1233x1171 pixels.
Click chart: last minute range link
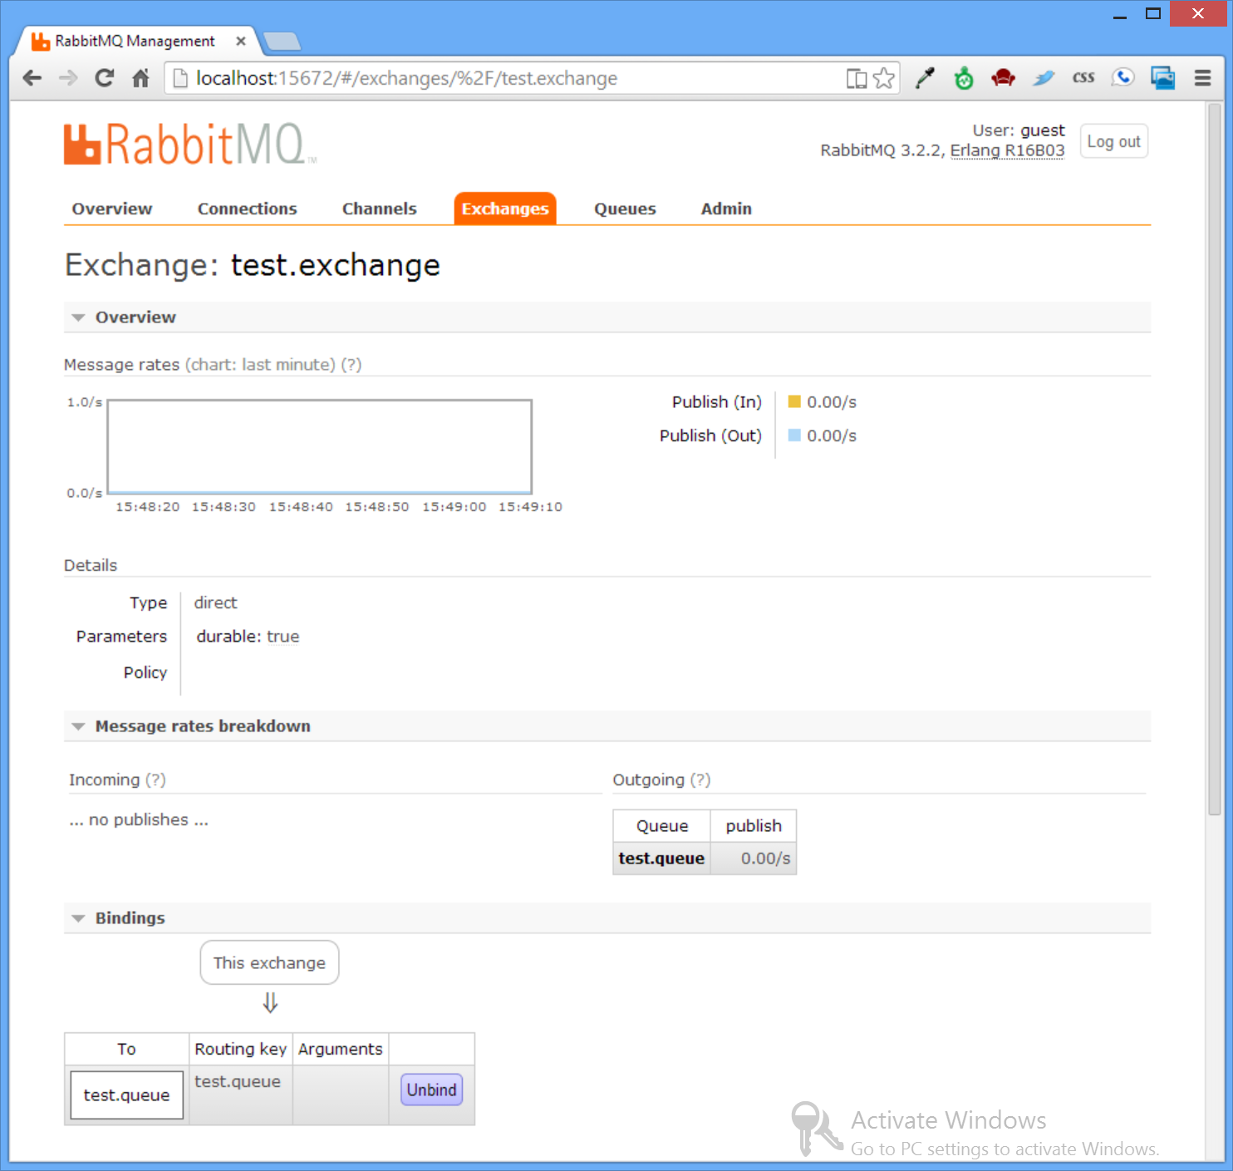260,365
